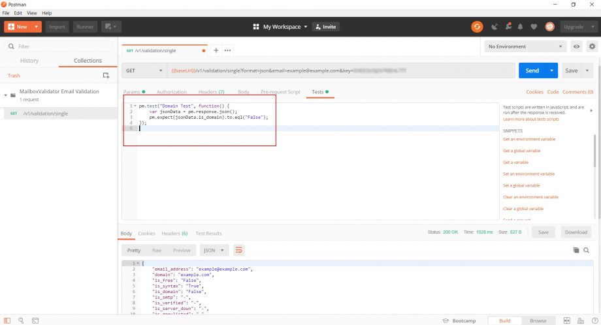Open the Pre-request Script tab

click(x=280, y=92)
